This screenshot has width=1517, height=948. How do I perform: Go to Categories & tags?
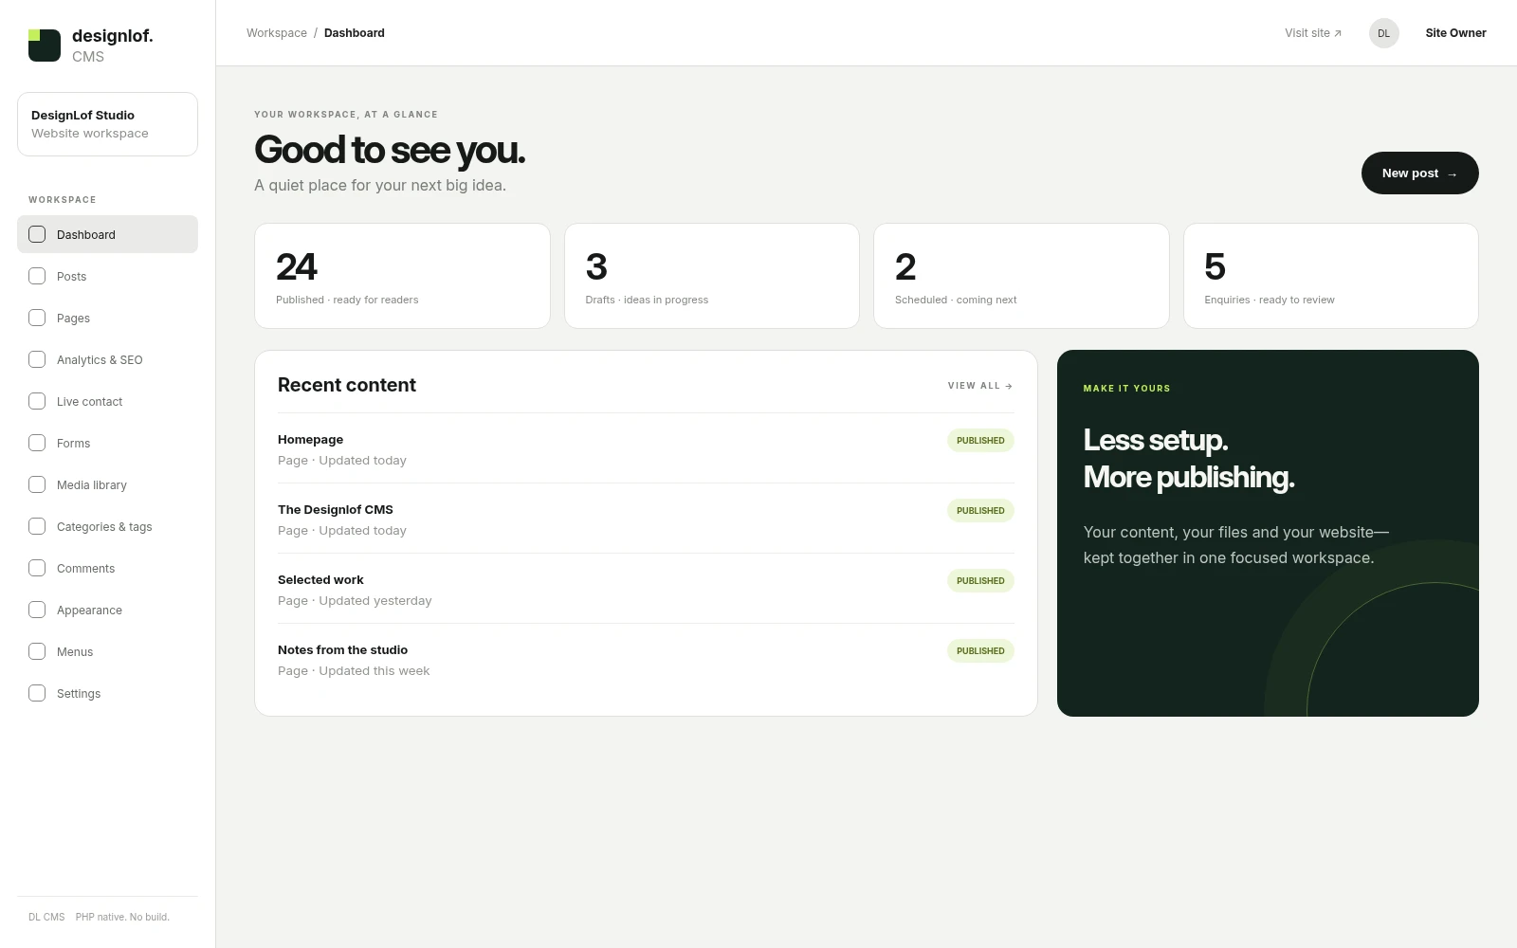107,526
